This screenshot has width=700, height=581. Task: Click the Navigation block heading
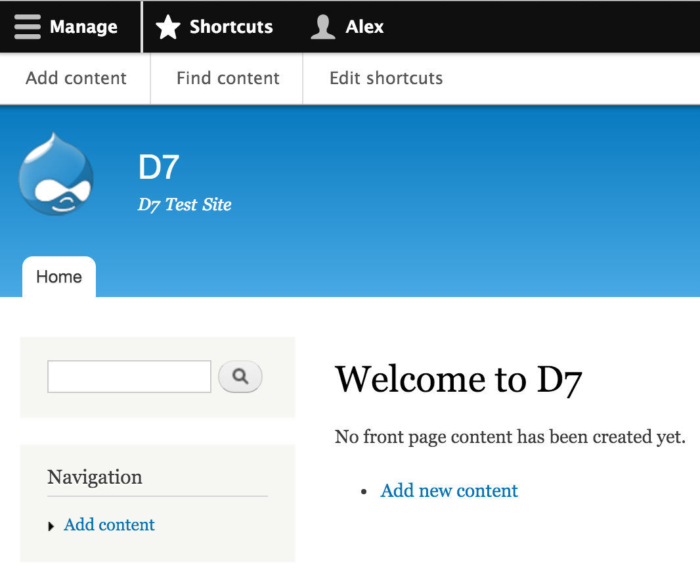tap(95, 477)
